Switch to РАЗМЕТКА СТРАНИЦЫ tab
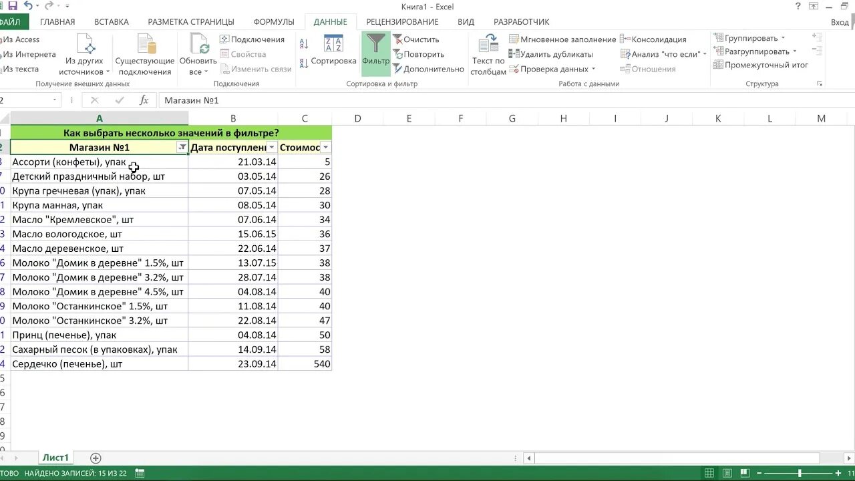The width and height of the screenshot is (855, 481). 191,22
